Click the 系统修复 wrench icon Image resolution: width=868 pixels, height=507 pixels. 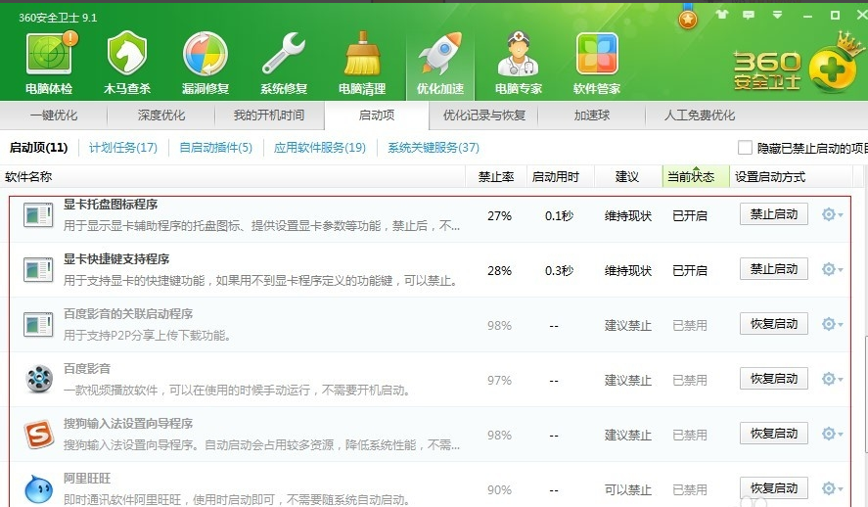(x=284, y=56)
